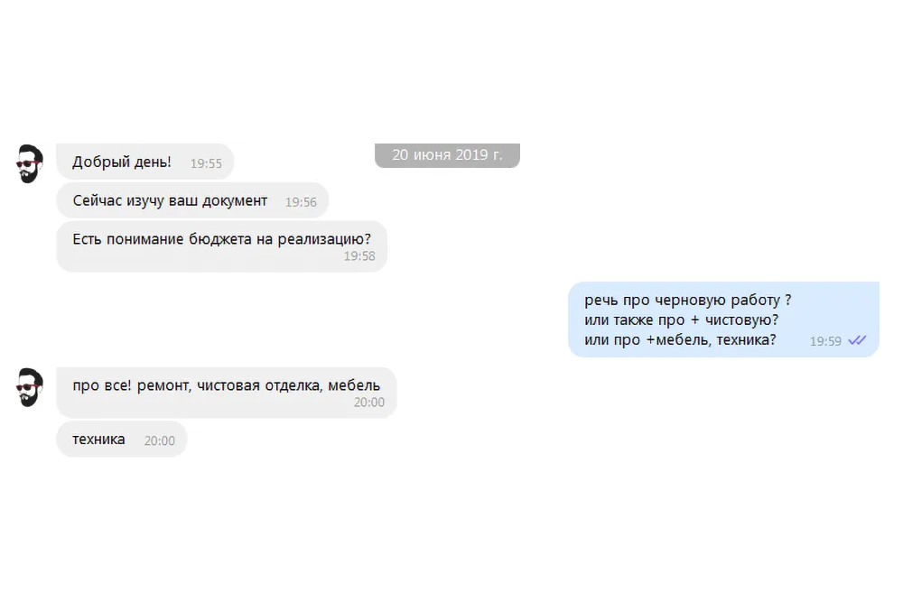The image size is (903, 602).
Task: Click the 20:00 timestamp under 'мебель' message
Action: (369, 403)
